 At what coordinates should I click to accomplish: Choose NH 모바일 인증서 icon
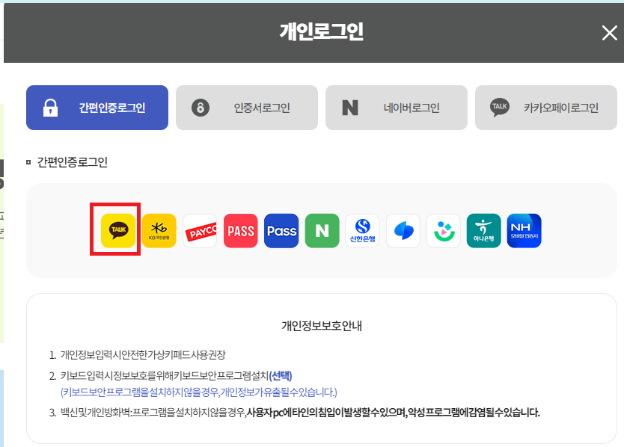click(x=524, y=231)
